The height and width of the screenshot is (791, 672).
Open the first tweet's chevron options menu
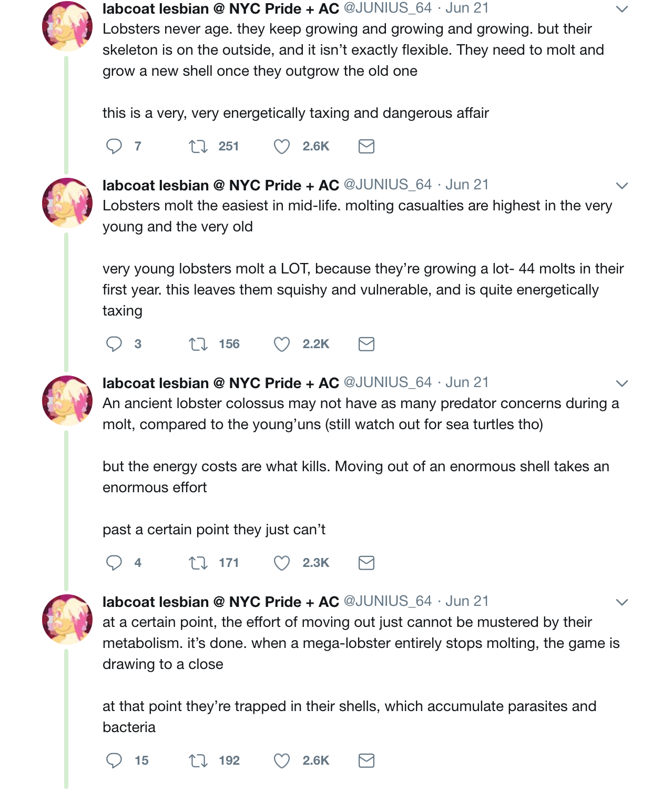(622, 9)
